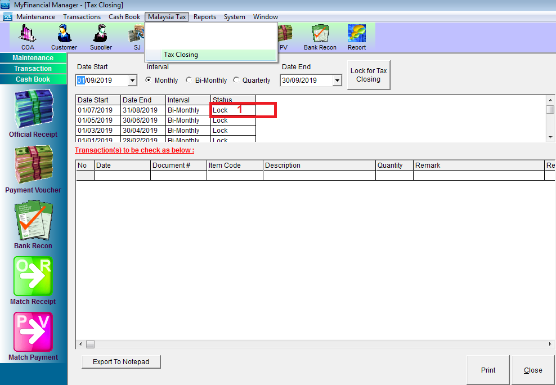Expand the Date Start dropdown
This screenshot has height=385, width=556.
pyautogui.click(x=132, y=80)
